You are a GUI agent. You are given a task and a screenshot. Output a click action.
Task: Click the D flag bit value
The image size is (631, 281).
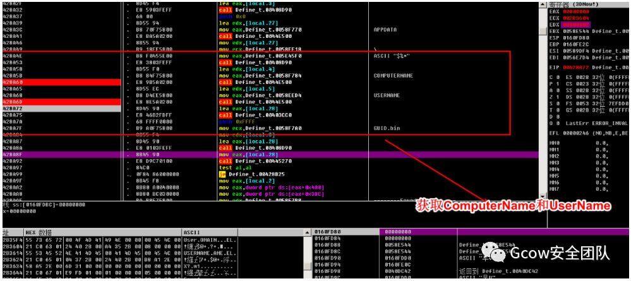pos(556,116)
